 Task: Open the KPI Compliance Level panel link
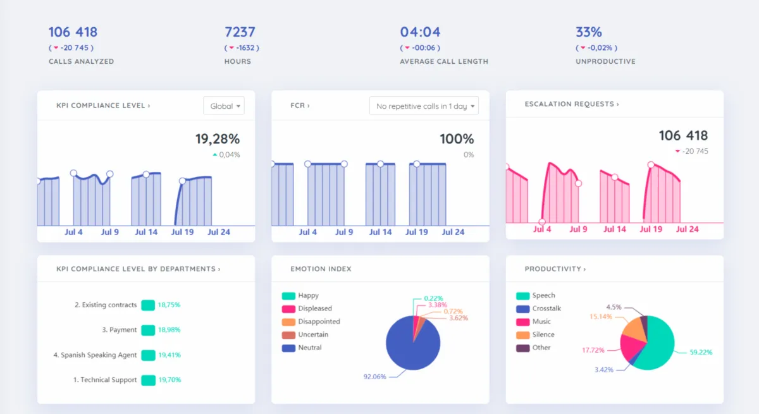pos(103,106)
